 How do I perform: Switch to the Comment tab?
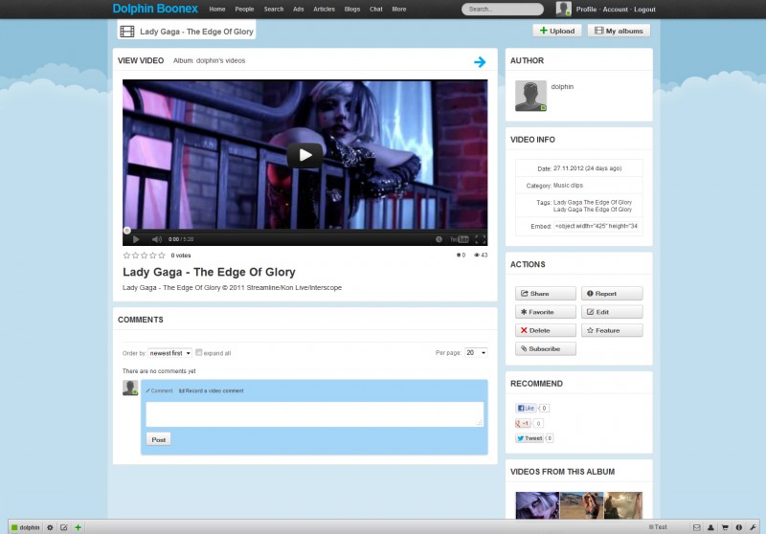159,391
